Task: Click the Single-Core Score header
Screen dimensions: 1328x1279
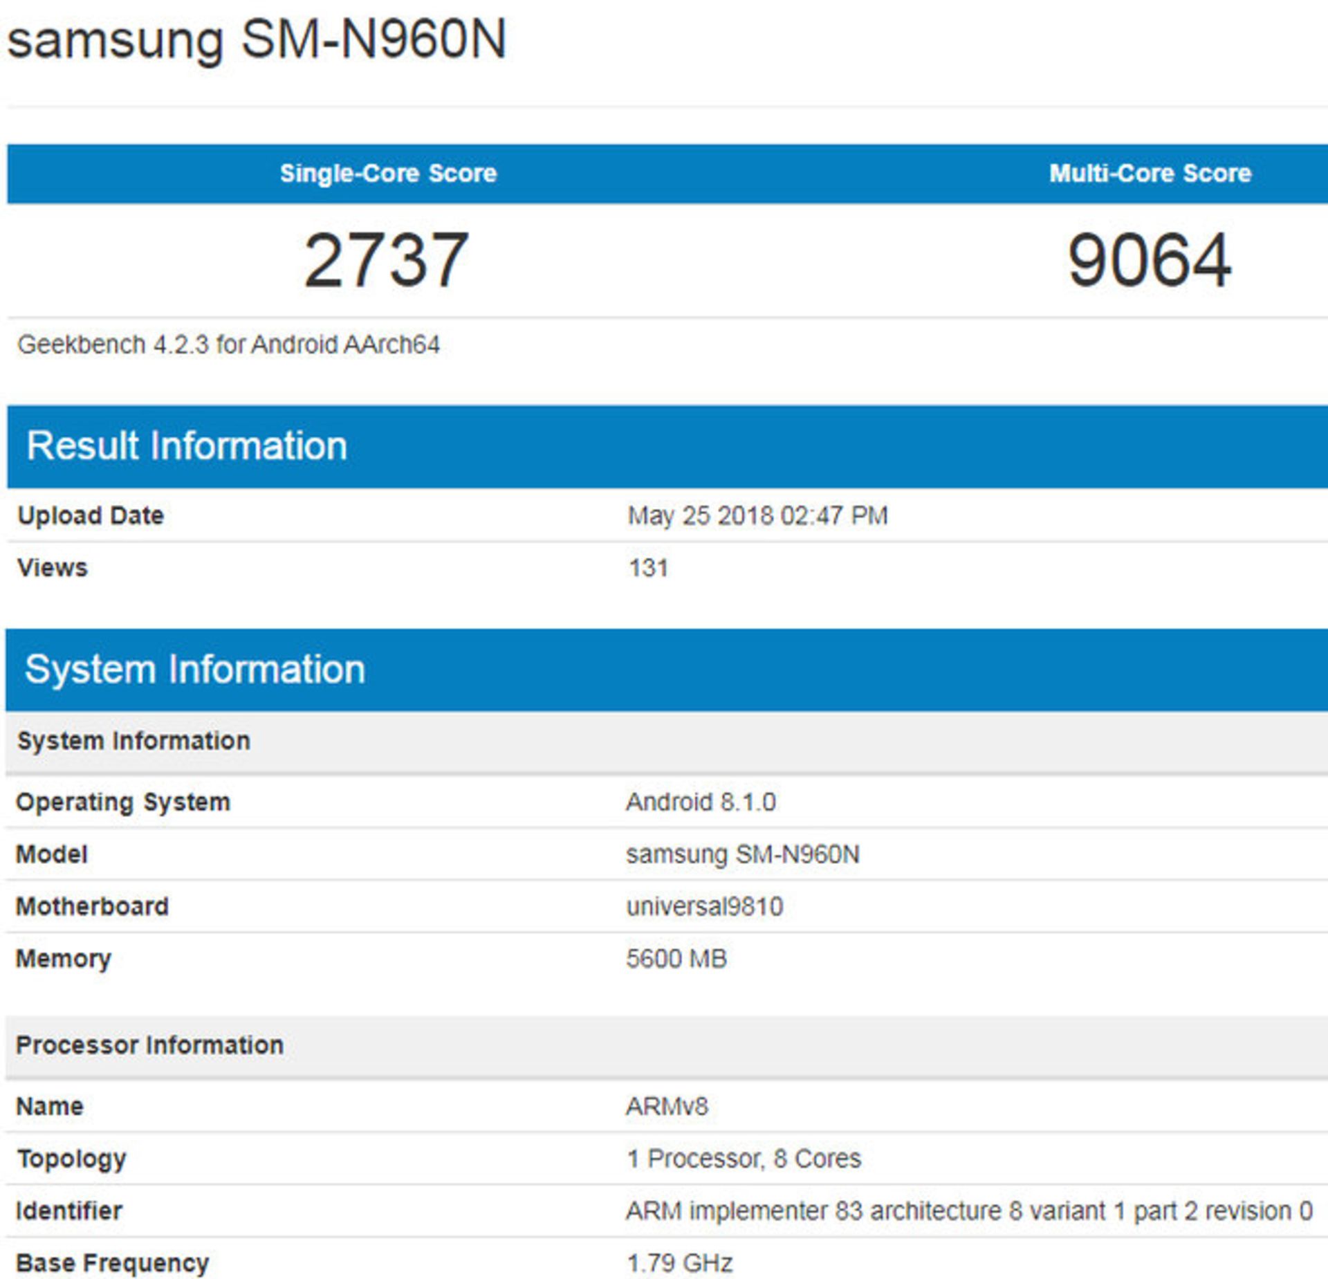Action: (388, 173)
